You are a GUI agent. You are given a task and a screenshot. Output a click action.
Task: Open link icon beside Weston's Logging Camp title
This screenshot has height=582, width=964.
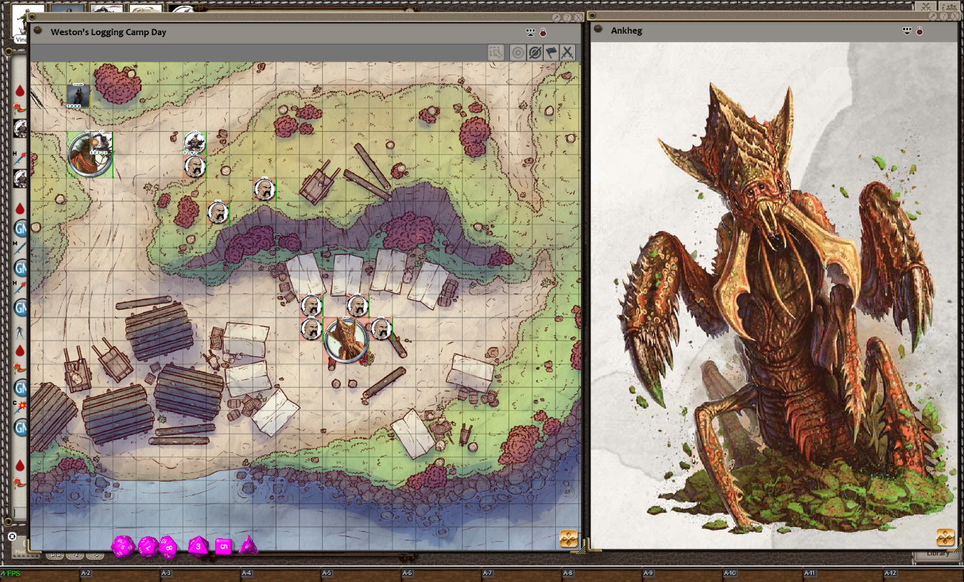(37, 32)
